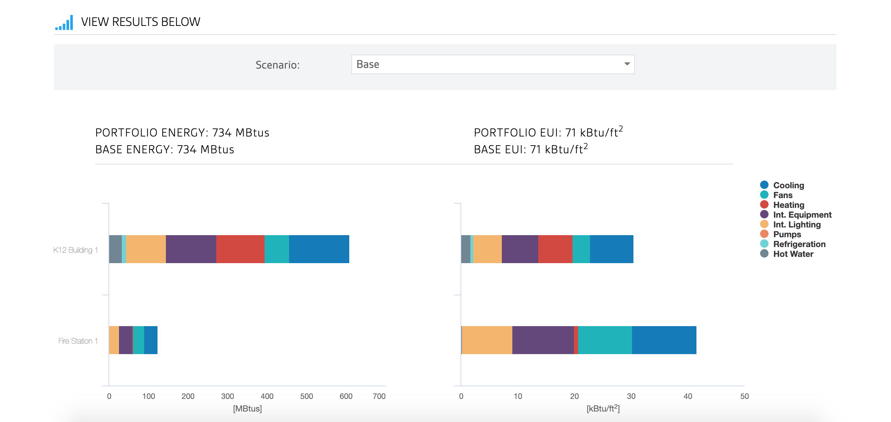Click K12 hot water segment in MBtus chart
891x422 pixels.
pos(115,249)
